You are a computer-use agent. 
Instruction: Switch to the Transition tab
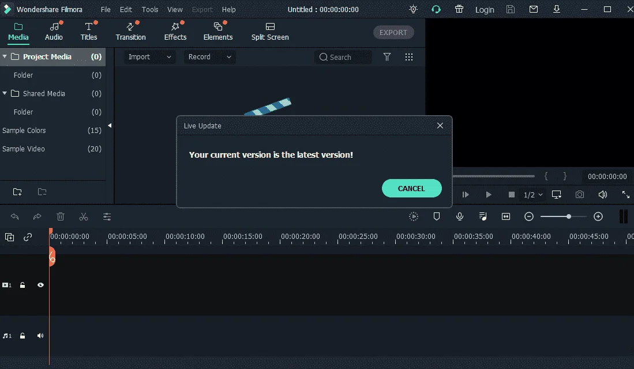[130, 32]
